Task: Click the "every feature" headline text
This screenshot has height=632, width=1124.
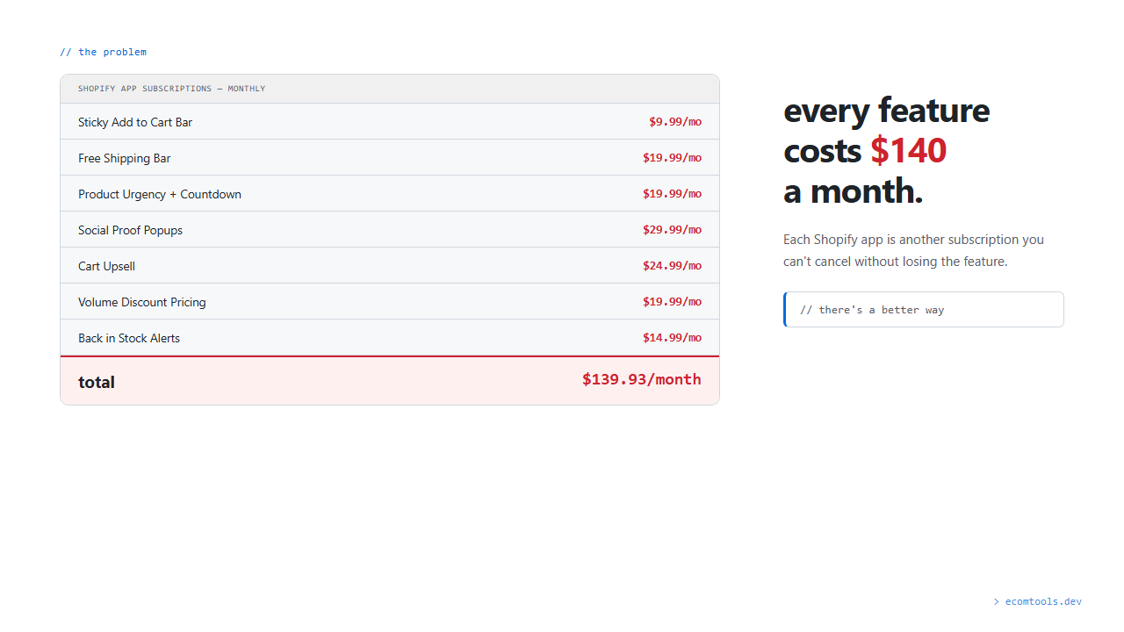Action: click(886, 111)
